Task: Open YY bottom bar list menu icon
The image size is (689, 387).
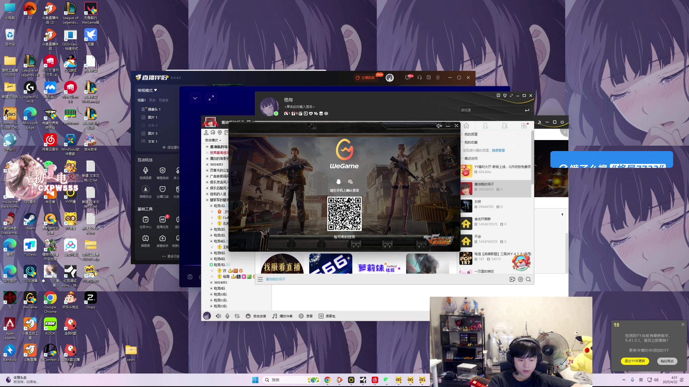Action: (x=260, y=279)
